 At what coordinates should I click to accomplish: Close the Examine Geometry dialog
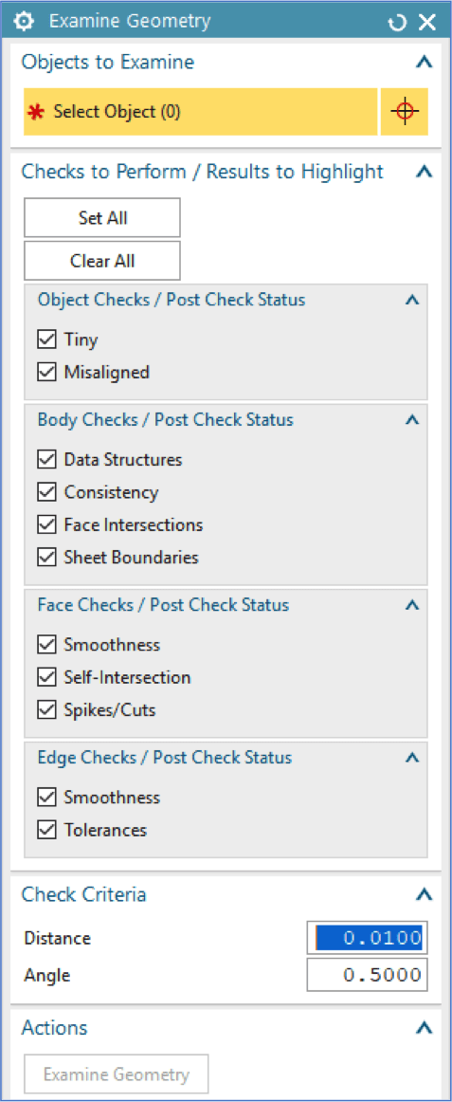pyautogui.click(x=427, y=23)
